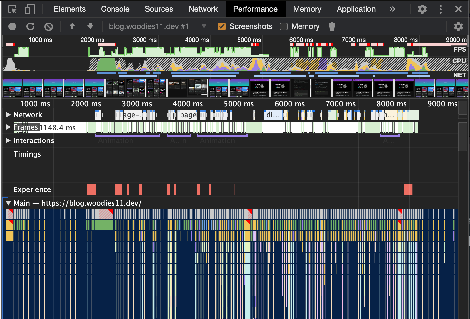
Task: Select the Timings track label
Action: click(27, 154)
